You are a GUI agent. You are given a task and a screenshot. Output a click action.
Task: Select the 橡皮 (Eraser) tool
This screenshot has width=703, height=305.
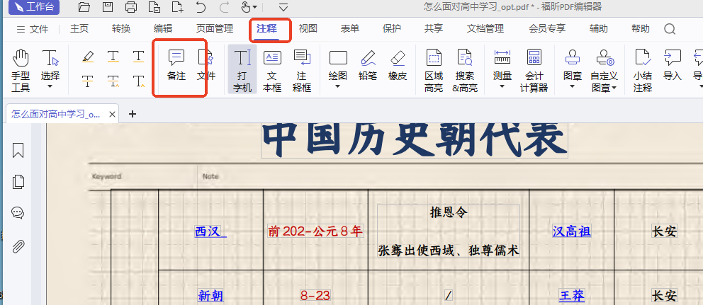(397, 65)
